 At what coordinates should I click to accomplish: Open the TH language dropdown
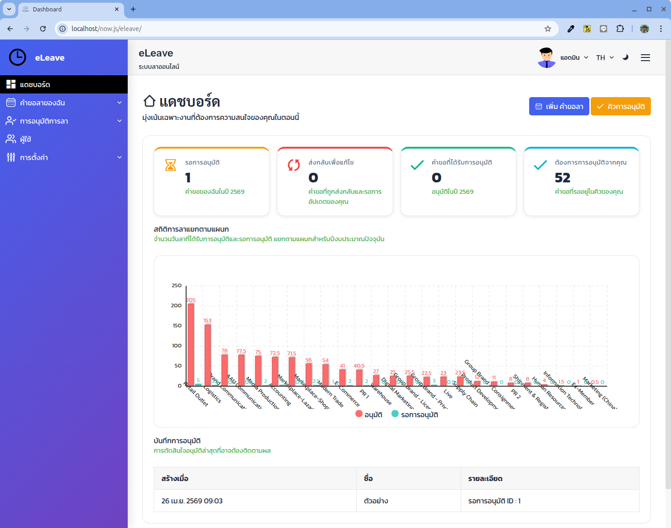coord(605,57)
